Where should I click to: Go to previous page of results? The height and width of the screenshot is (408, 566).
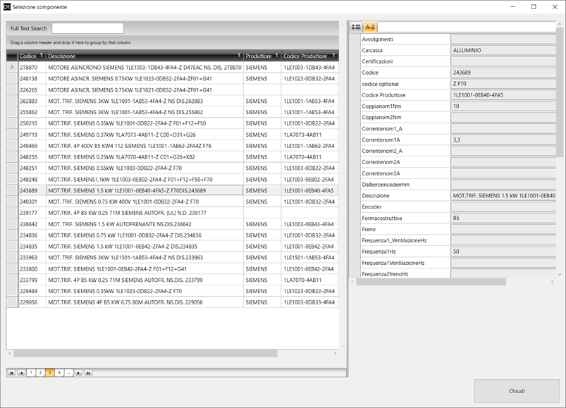[x=21, y=373]
